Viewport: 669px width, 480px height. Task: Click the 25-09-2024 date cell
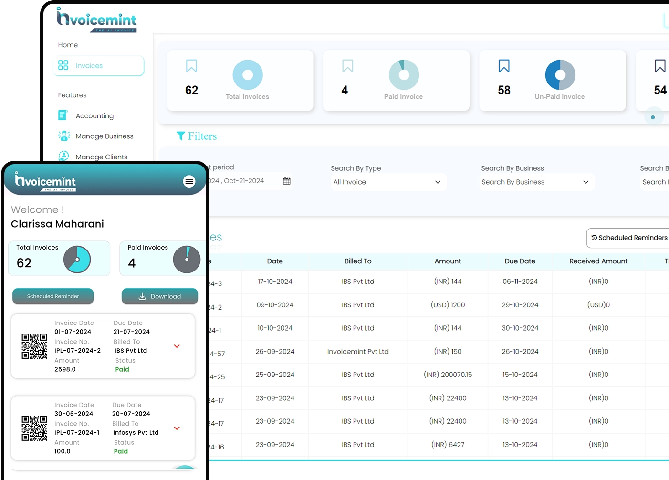pos(275,375)
